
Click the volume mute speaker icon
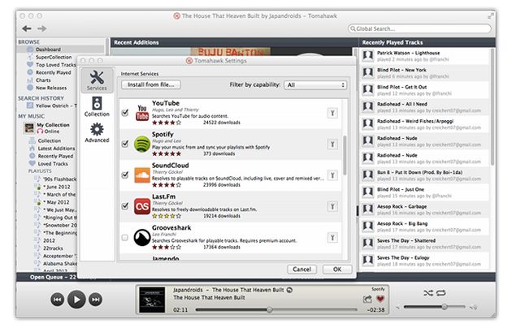tap(397, 307)
